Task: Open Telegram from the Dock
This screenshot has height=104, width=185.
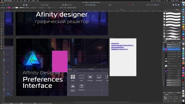Action: 183,51
